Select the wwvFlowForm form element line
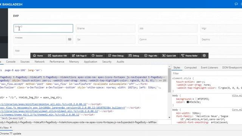This screenshot has height=136, width=242. click(74, 84)
